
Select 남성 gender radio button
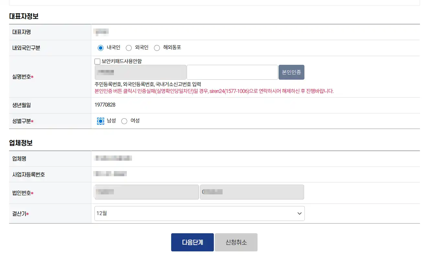(101, 121)
